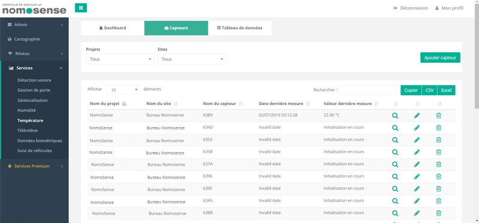The height and width of the screenshot is (223, 479).
Task: Open the Sites dropdown
Action: tap(192, 59)
